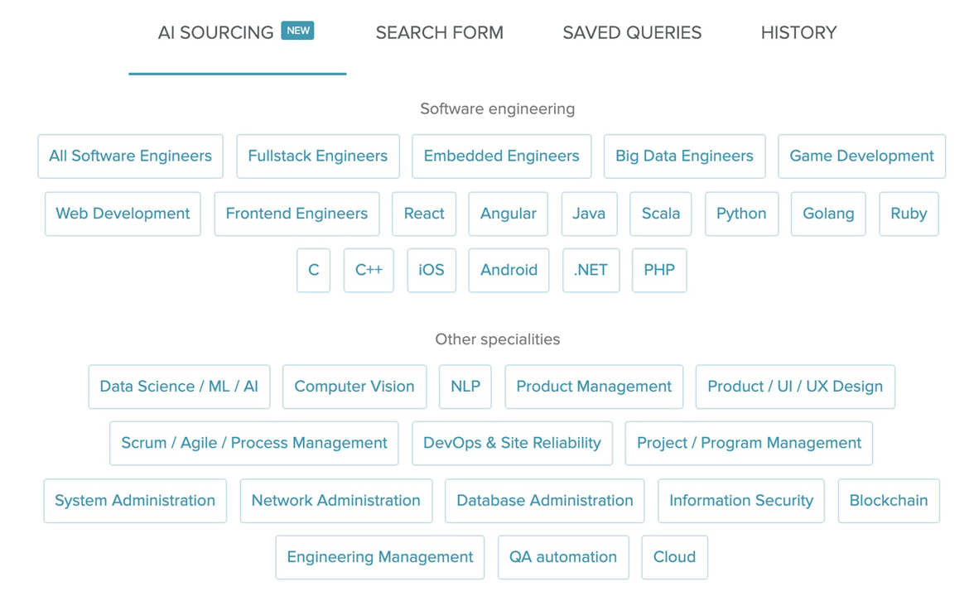The image size is (974, 596).
Task: Pick the Java chip
Action: click(x=589, y=214)
